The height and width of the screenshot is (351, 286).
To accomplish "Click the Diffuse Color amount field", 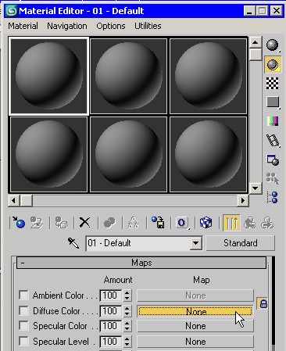I will [x=111, y=310].
